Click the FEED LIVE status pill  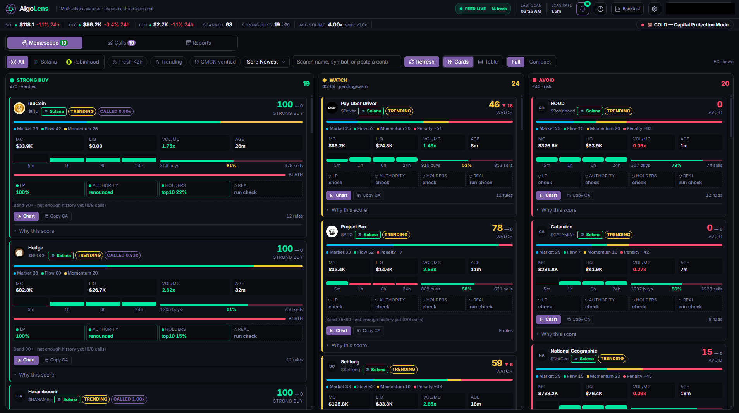tap(483, 9)
